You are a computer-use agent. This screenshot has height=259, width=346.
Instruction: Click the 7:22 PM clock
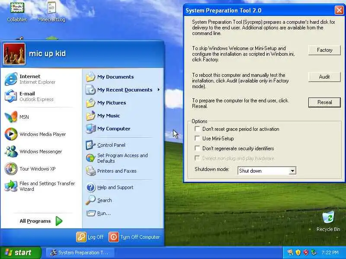[x=330, y=253]
